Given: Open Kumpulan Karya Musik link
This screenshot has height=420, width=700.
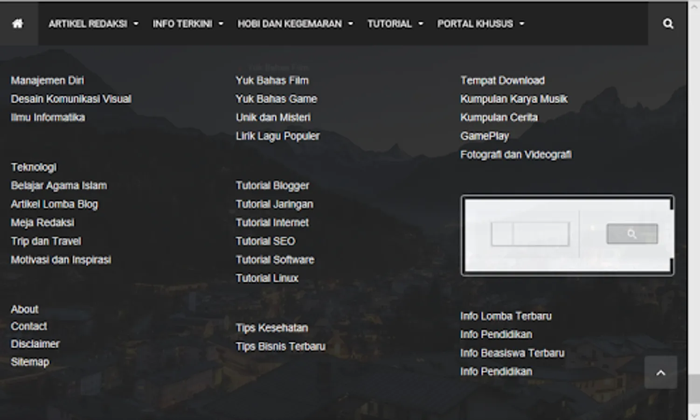Looking at the screenshot, I should pyautogui.click(x=514, y=99).
